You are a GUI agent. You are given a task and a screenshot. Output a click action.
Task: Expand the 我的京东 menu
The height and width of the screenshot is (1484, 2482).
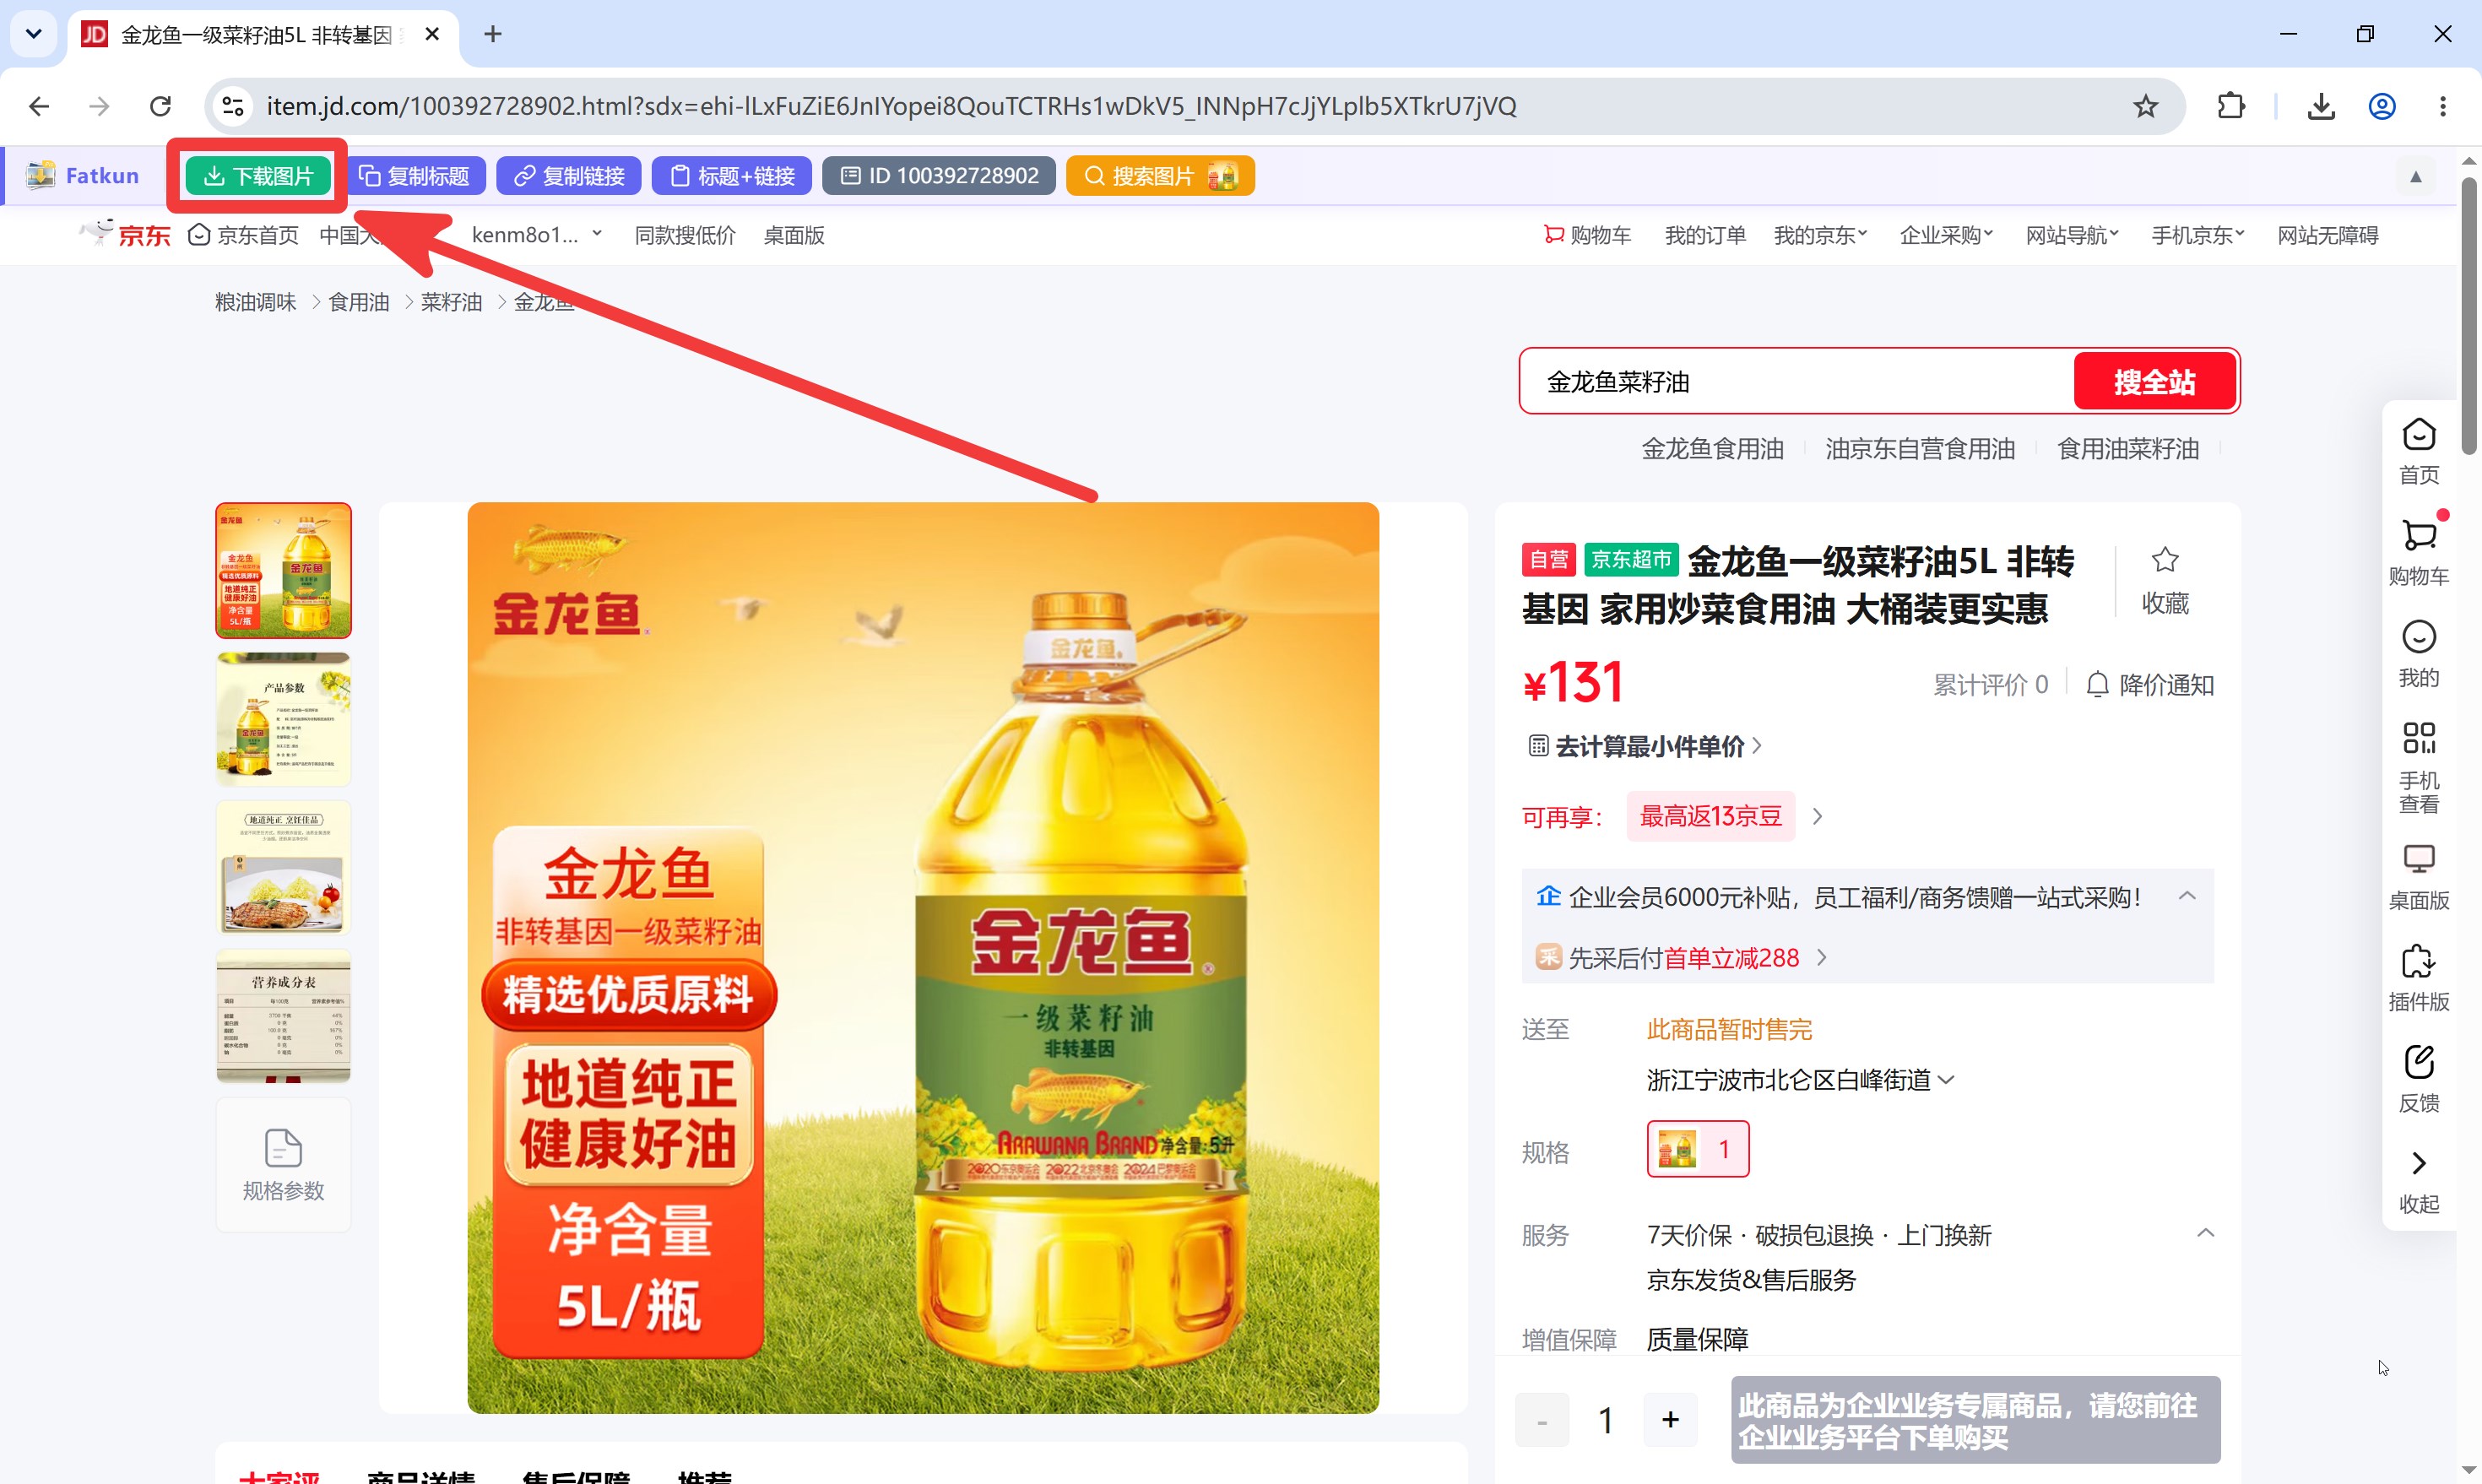tap(1820, 235)
